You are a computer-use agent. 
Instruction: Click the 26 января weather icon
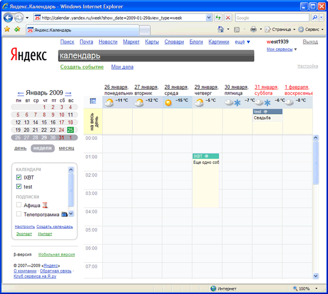(x=109, y=103)
